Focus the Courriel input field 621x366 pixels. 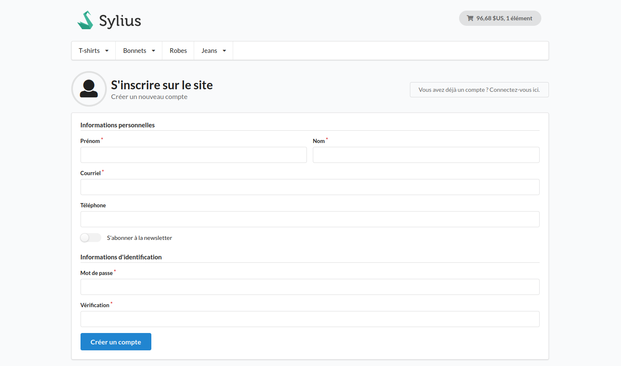310,187
